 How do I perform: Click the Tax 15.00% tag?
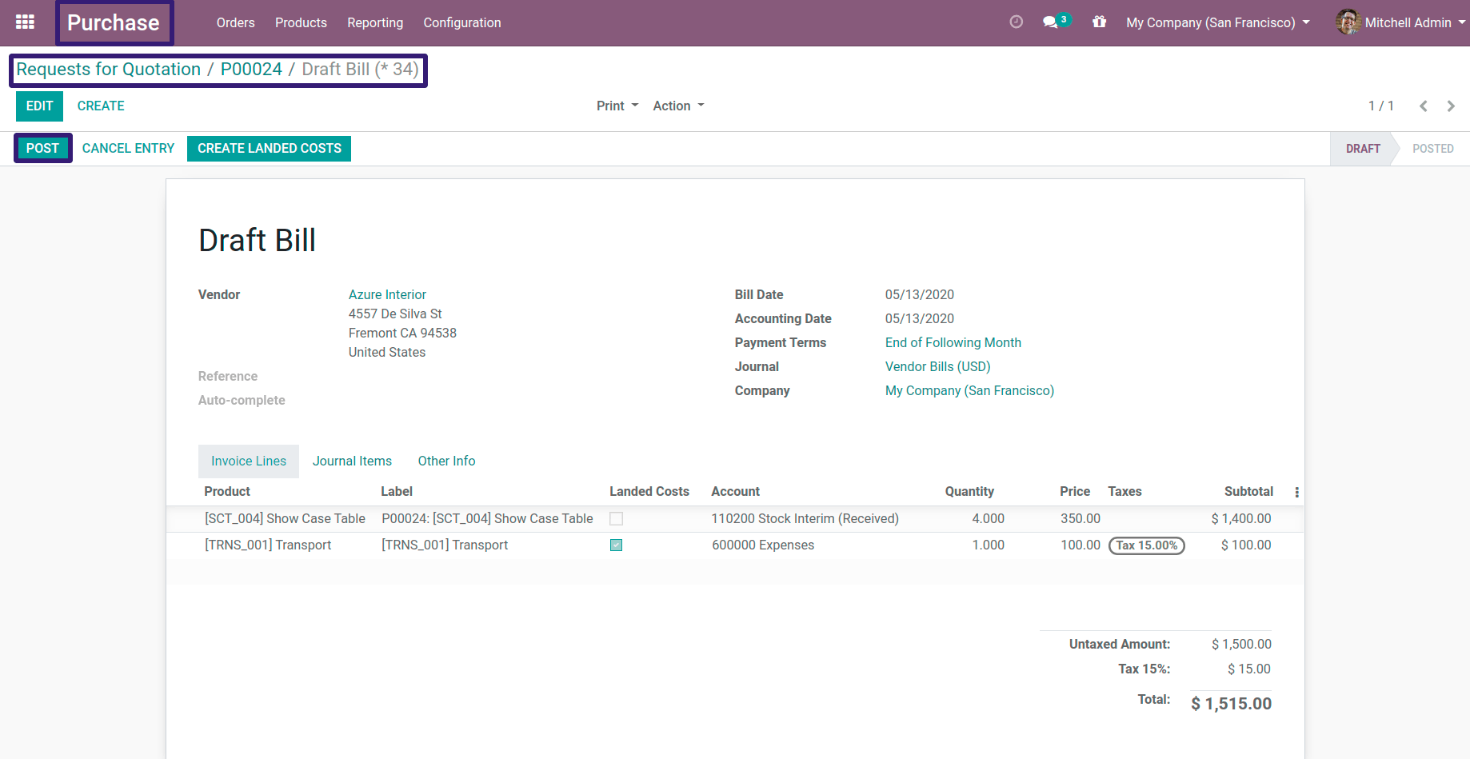[x=1147, y=545]
